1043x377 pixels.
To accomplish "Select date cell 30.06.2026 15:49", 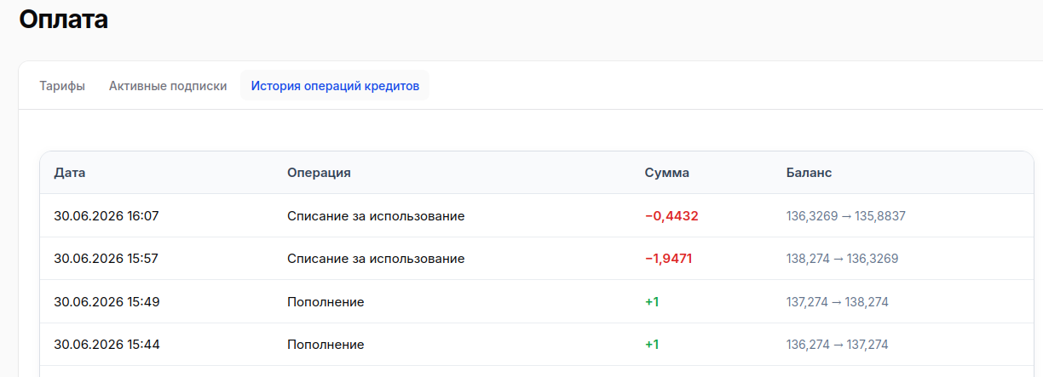I will 107,302.
